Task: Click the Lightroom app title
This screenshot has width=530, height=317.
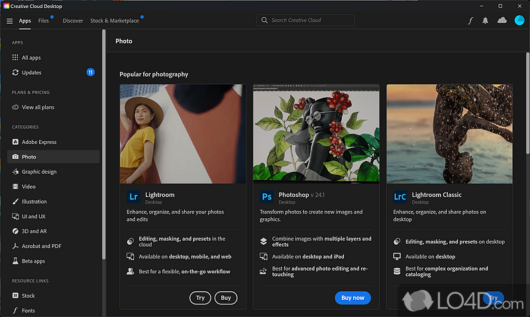Action: tap(160, 195)
